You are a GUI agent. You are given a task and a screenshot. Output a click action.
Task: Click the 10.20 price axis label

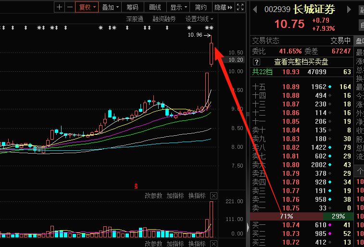pos(236,60)
